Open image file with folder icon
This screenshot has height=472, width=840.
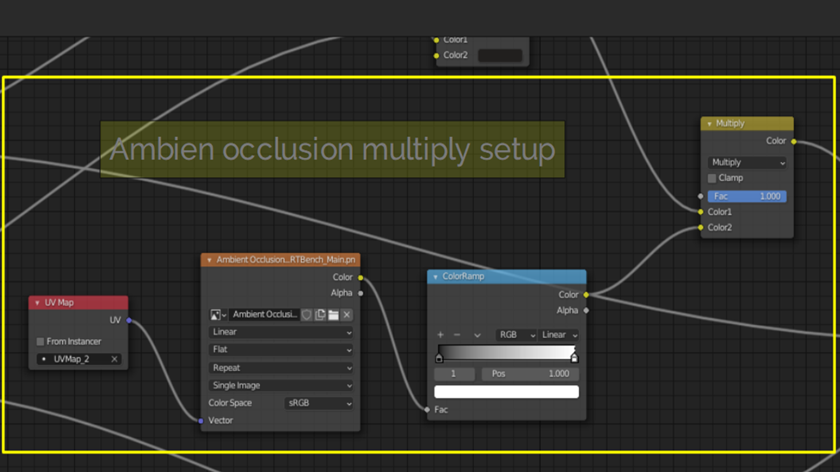[333, 315]
